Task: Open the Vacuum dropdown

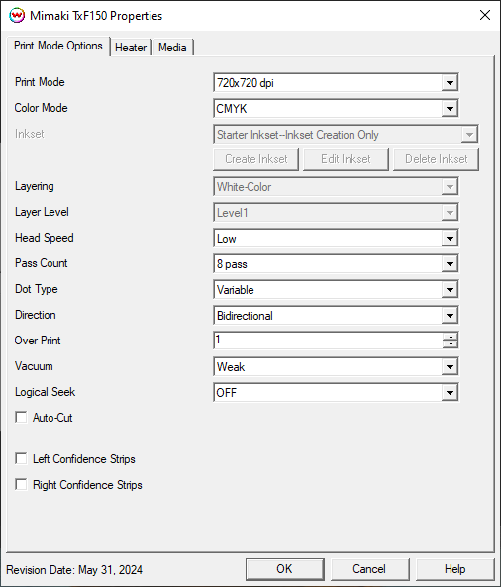Action: click(x=336, y=366)
